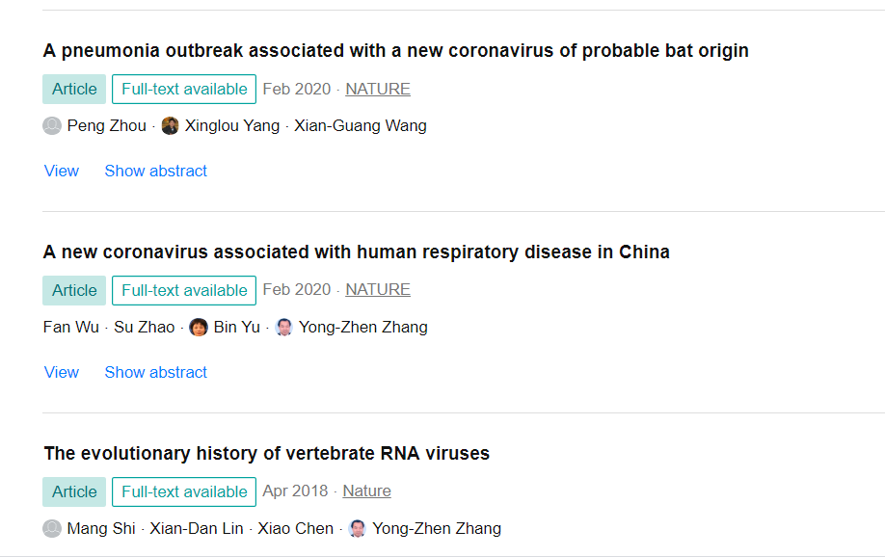The height and width of the screenshot is (557, 885).
Task: Show abstract for the pneumonia outbreak article
Action: coord(156,171)
